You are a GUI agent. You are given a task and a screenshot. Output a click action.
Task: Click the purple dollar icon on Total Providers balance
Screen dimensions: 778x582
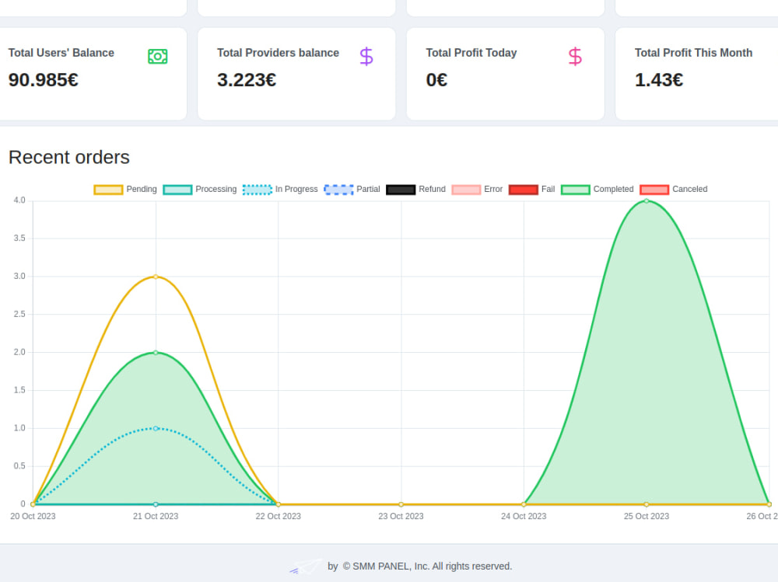[x=366, y=57]
